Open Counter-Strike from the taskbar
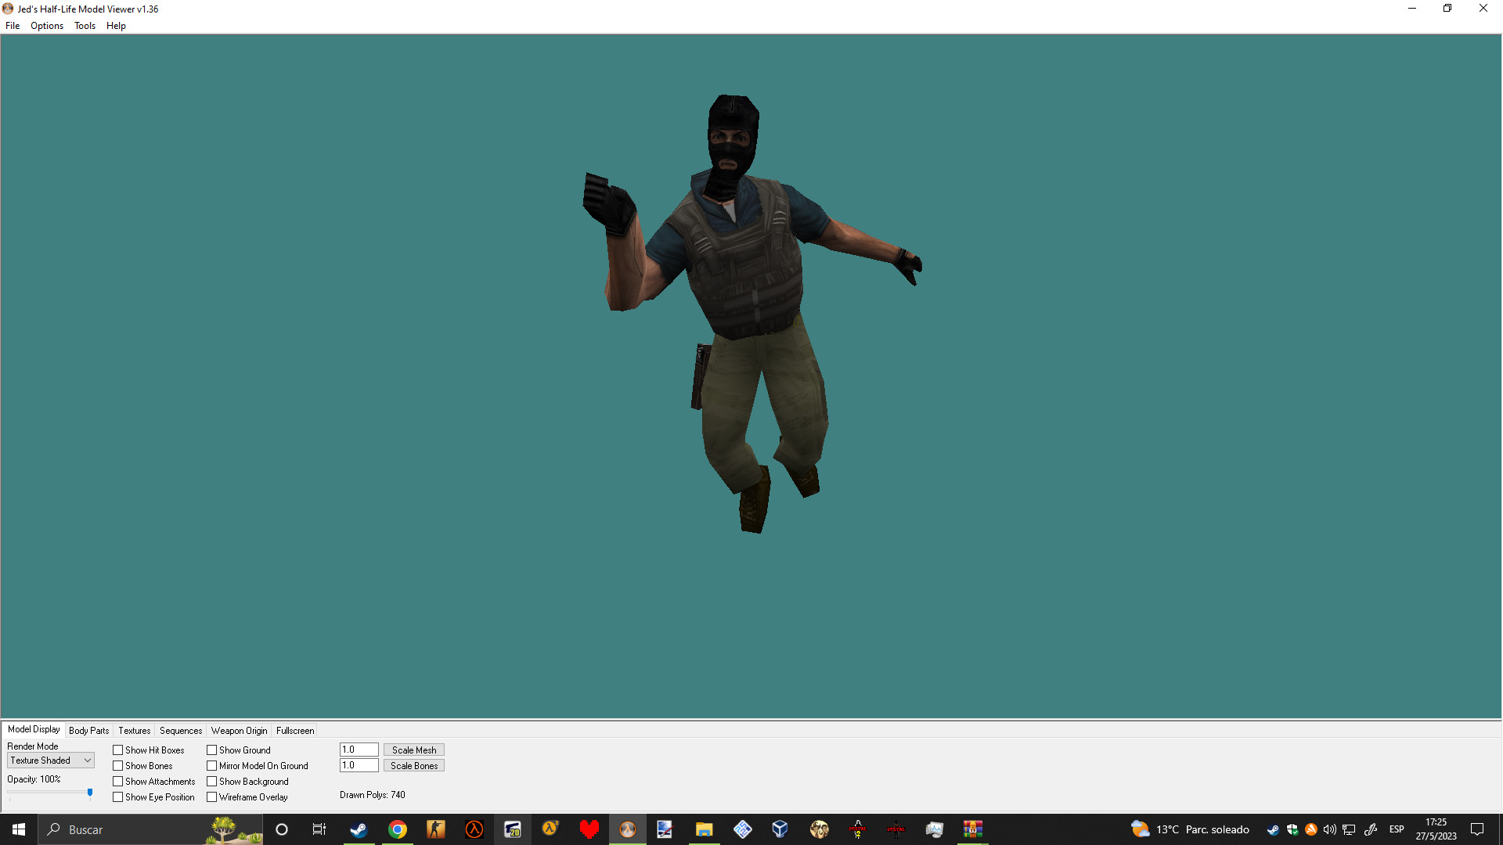Screen dimensions: 1503x845 436,829
